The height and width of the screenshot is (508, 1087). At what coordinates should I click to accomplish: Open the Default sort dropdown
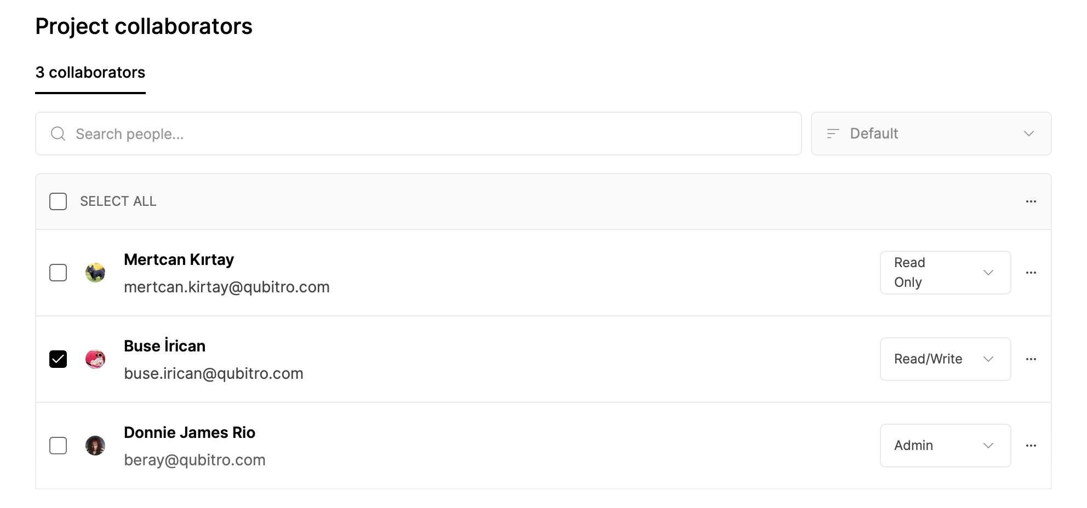click(x=931, y=134)
